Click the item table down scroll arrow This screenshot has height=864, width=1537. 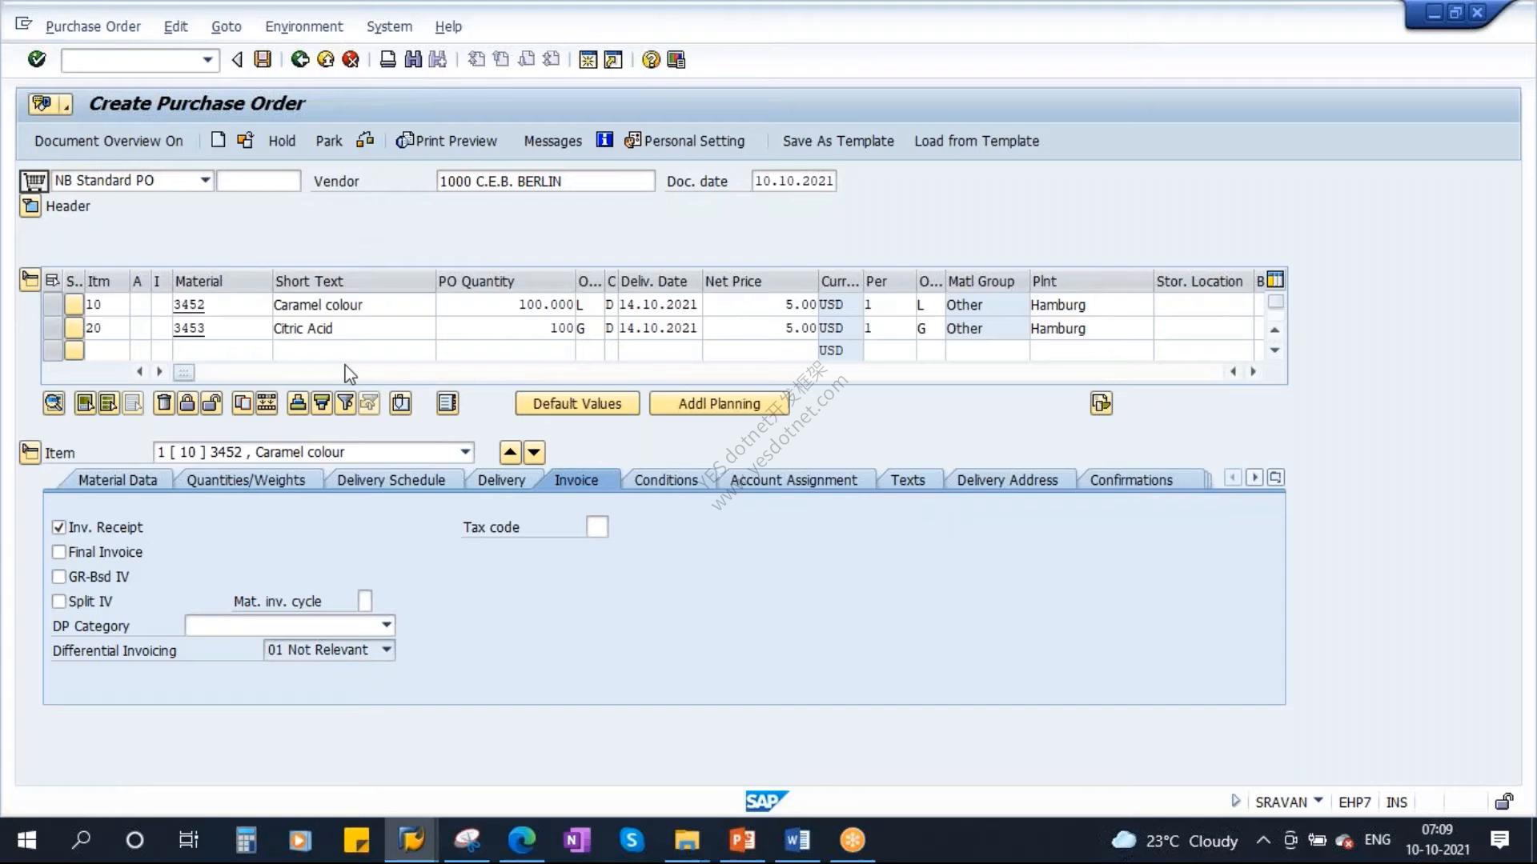tap(1275, 350)
